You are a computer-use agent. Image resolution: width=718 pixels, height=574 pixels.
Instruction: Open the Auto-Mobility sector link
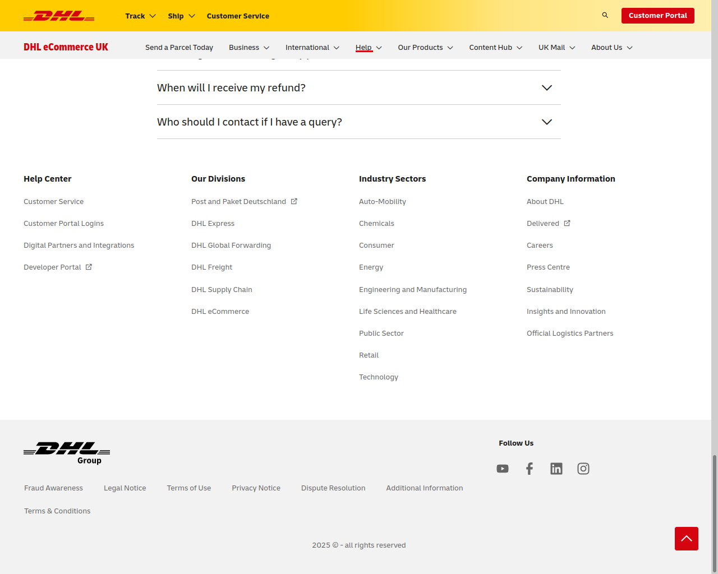[383, 201]
